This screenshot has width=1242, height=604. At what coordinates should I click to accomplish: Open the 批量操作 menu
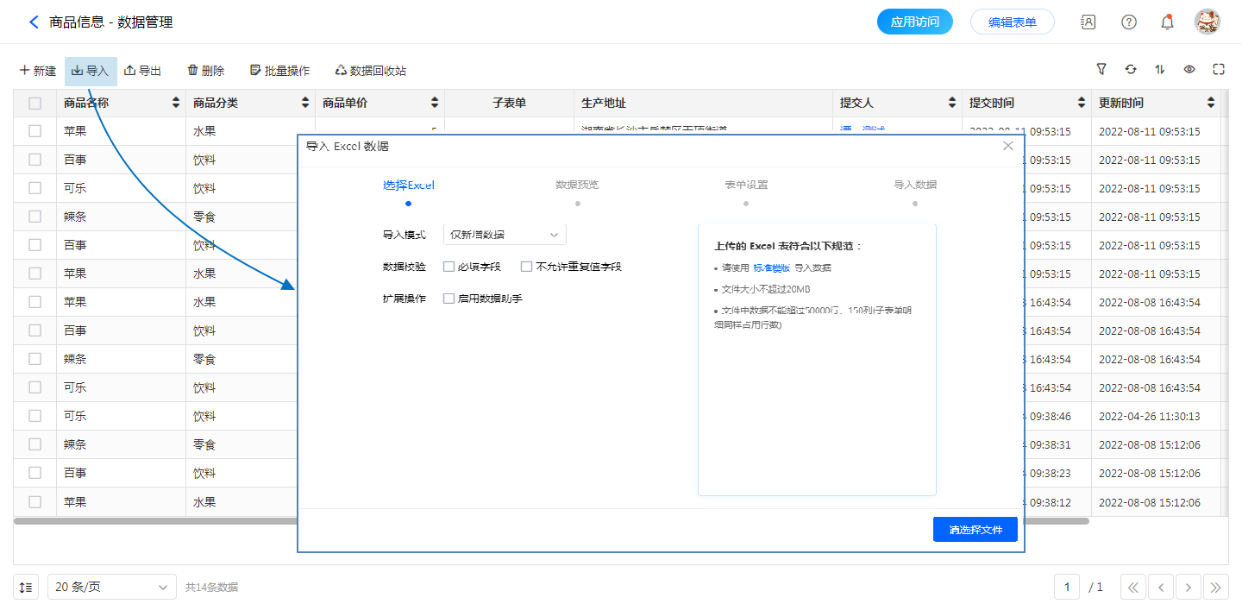[279, 71]
